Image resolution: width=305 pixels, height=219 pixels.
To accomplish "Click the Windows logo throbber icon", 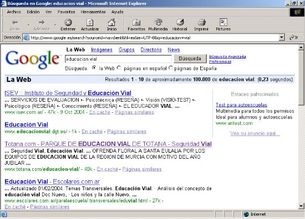I will point(297,12).
